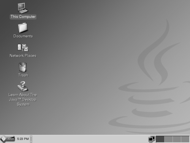The image size is (190, 143).
Task: Click the Trash can icon
Action: click(x=23, y=67)
